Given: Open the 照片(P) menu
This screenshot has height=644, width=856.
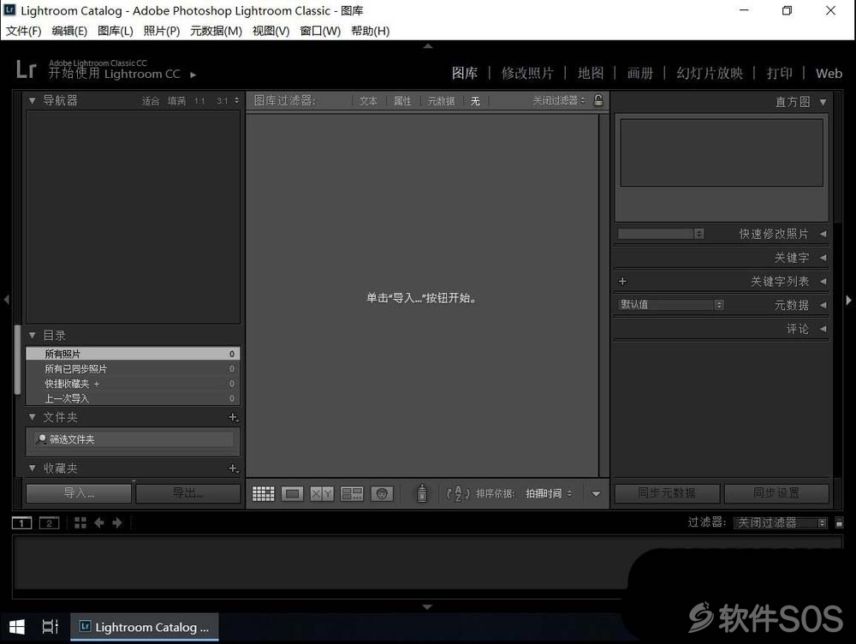Looking at the screenshot, I should pos(162,31).
